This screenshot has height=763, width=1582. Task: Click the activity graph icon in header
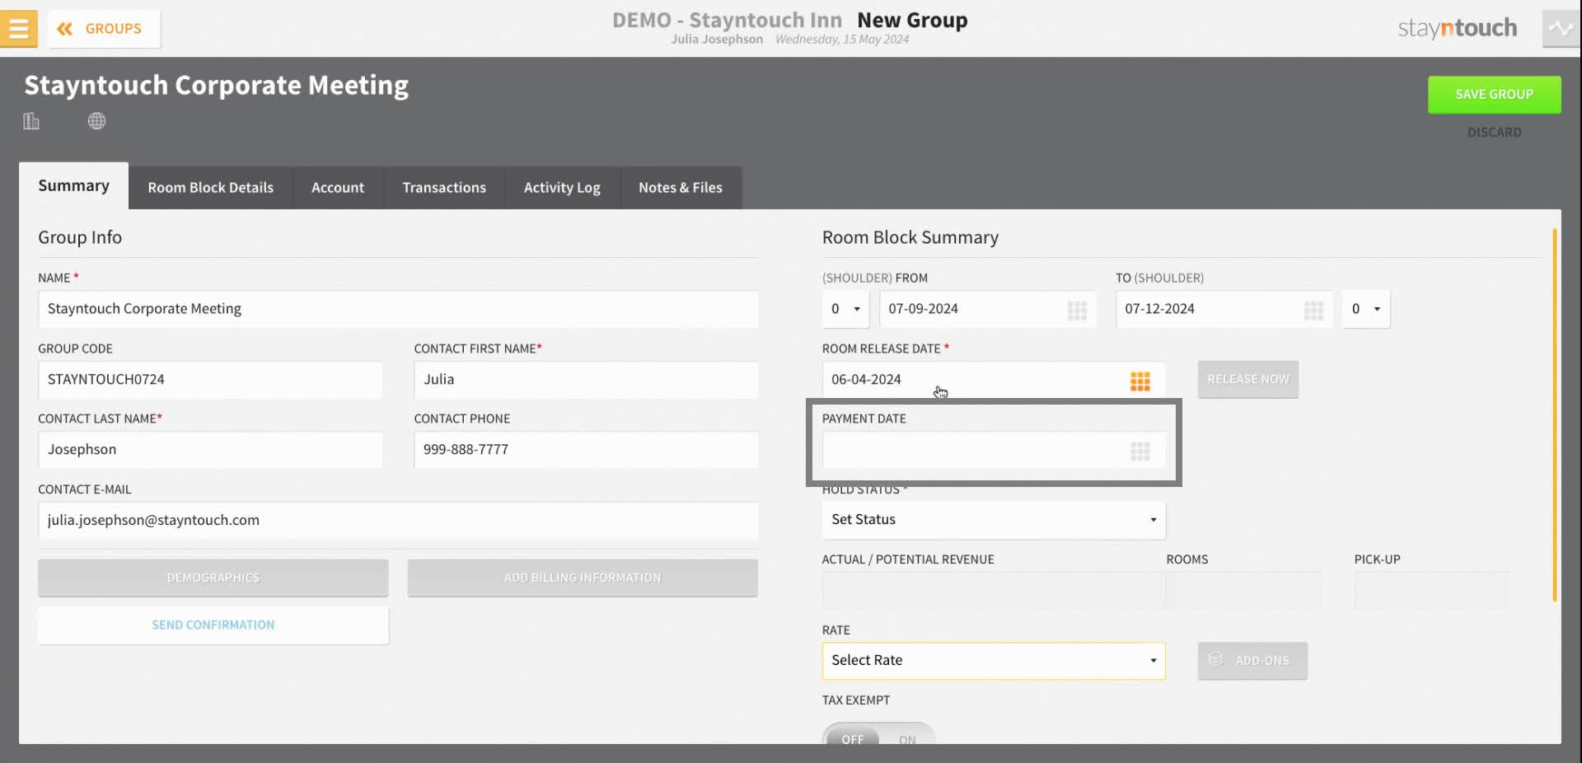point(1561,29)
